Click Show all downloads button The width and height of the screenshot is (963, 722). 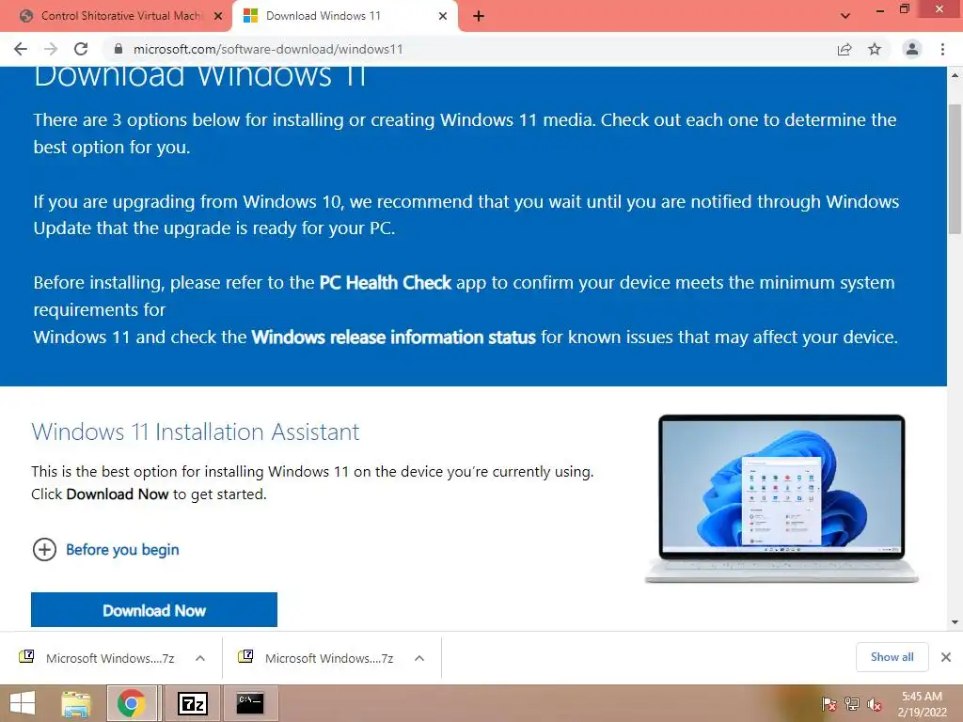[892, 657]
